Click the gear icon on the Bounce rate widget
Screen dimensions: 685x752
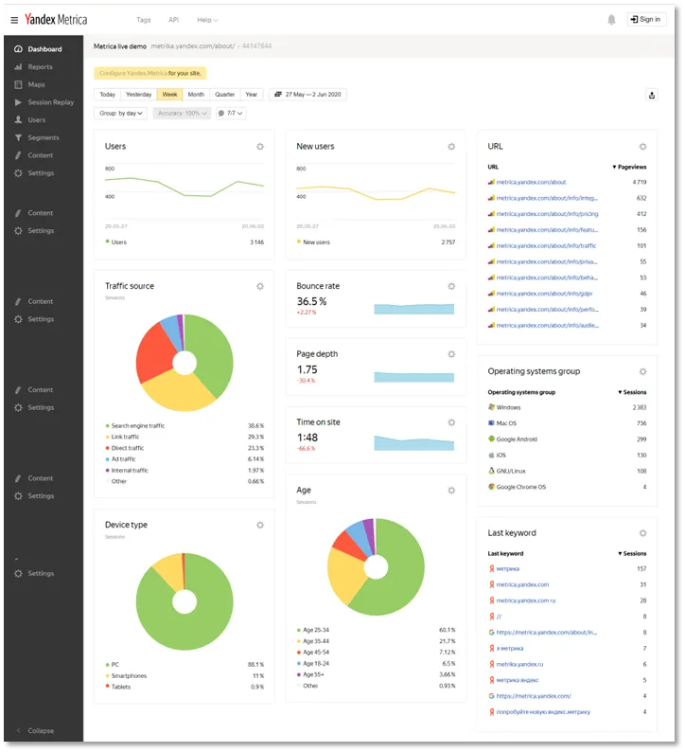tap(451, 286)
